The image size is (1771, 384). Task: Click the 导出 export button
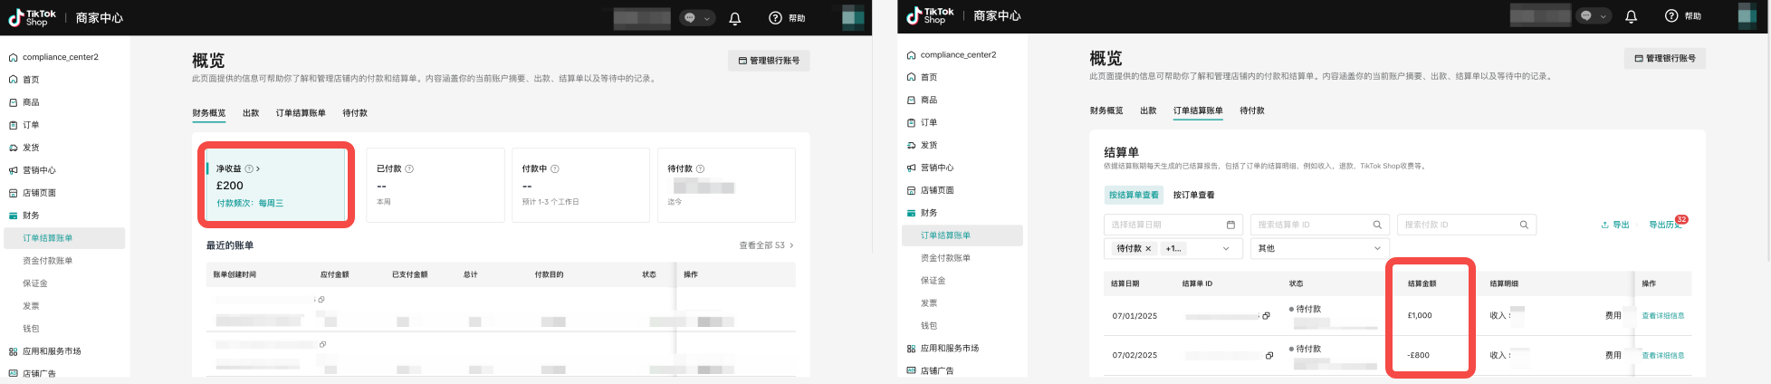tap(1614, 225)
